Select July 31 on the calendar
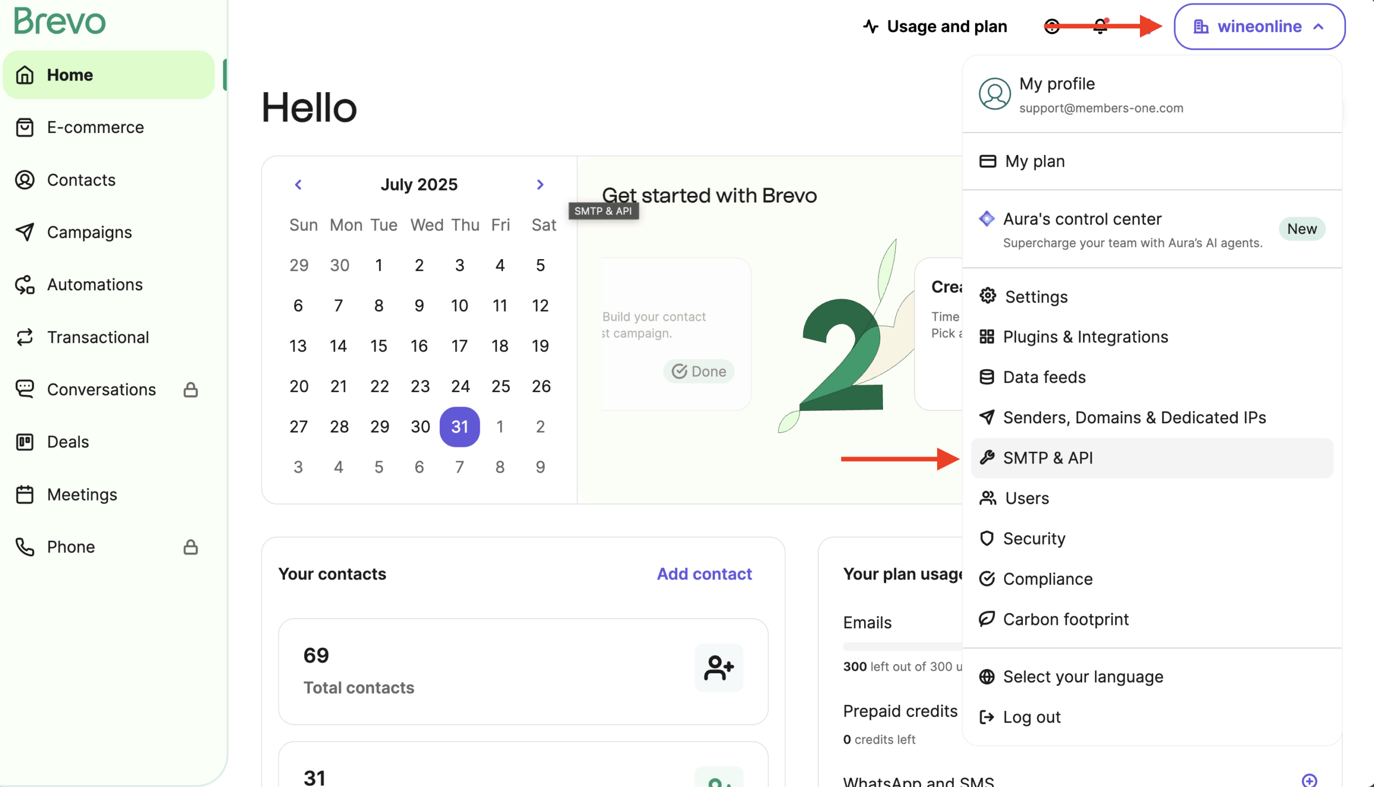This screenshot has width=1374, height=787. [459, 426]
